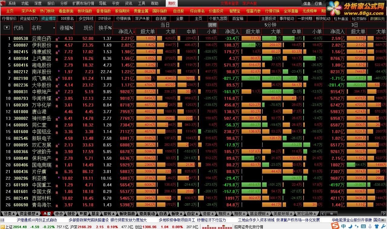
Task: Switch to the 资金驱动力 sub-tab
Action: 29,18
